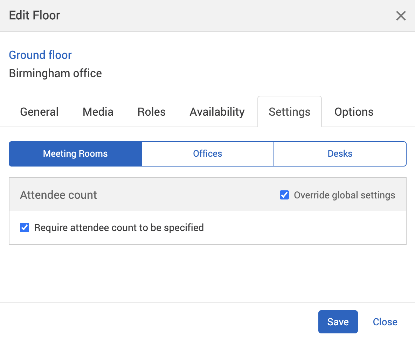Switch to the Options tab
Image resolution: width=415 pixels, height=339 pixels.
(354, 111)
